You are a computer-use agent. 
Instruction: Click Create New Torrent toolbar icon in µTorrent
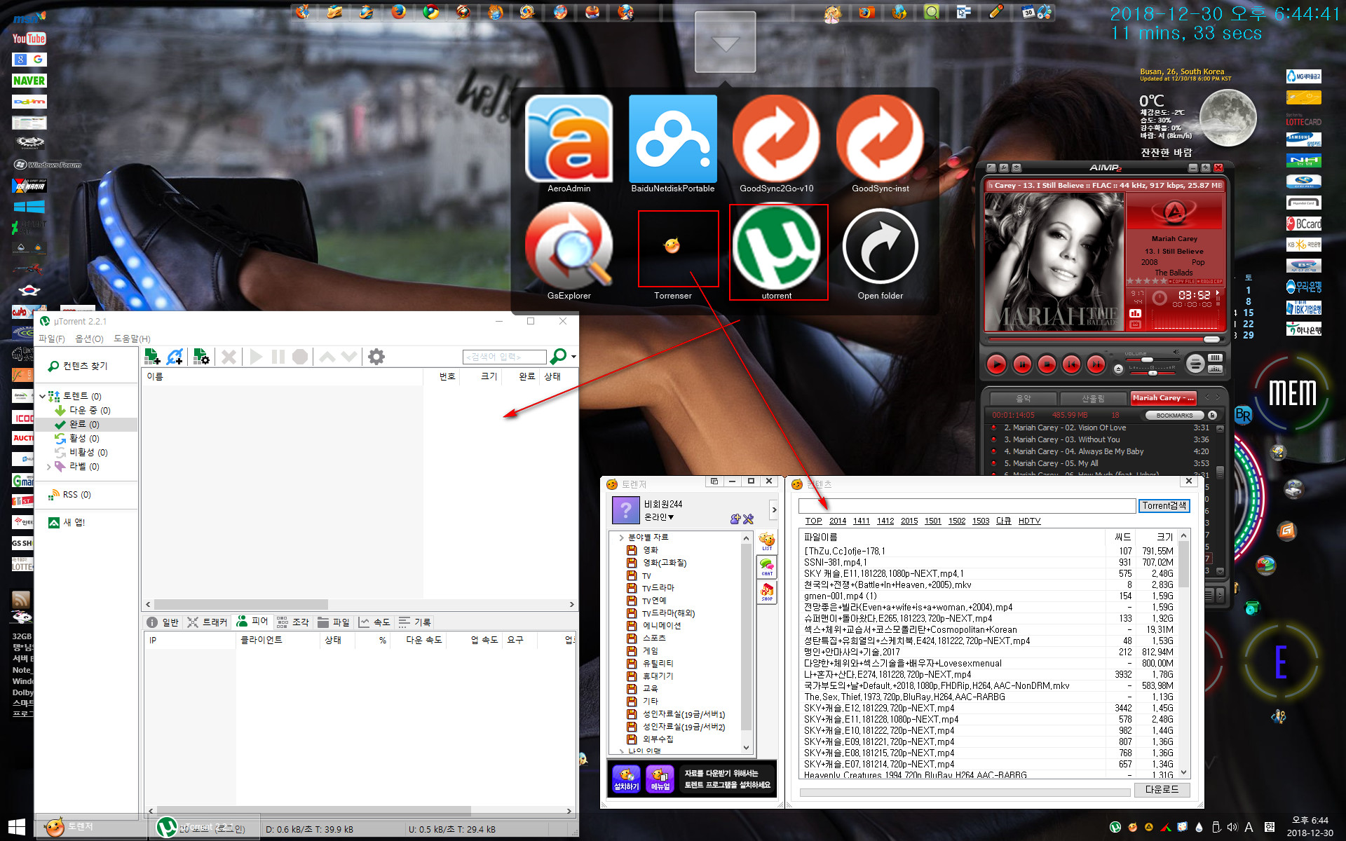201,357
